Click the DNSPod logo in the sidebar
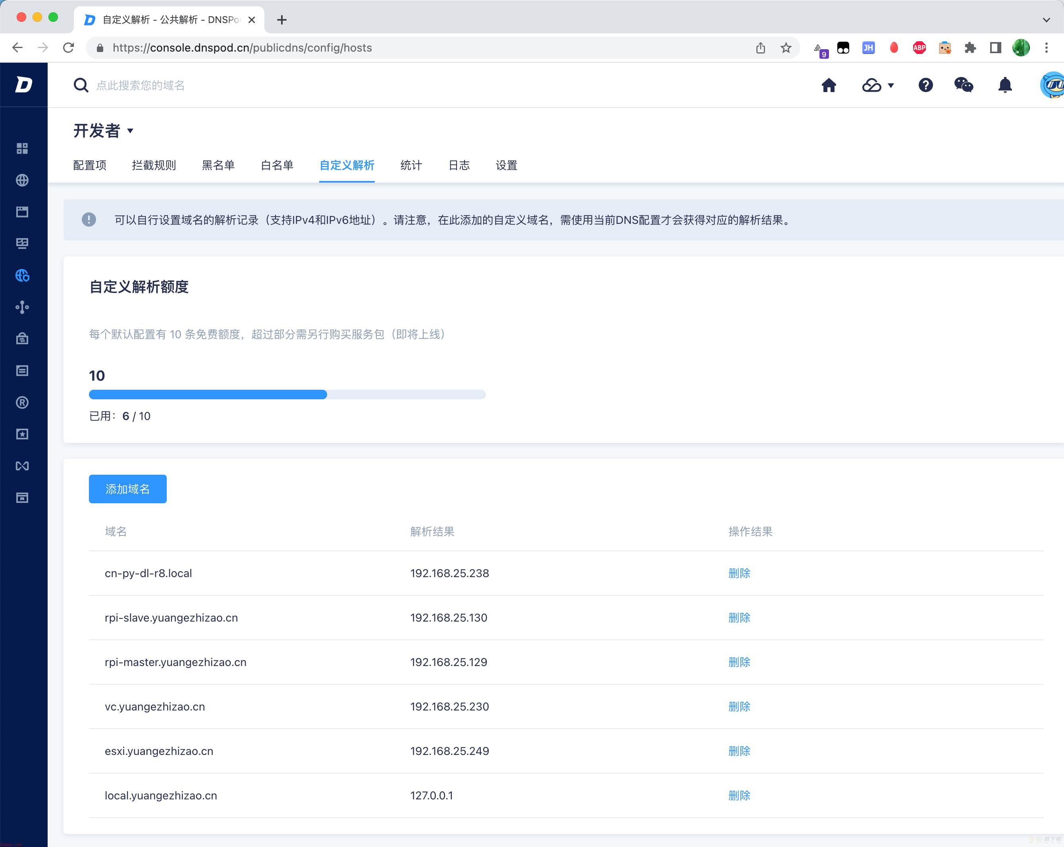Viewport: 1064px width, 847px height. coord(23,85)
